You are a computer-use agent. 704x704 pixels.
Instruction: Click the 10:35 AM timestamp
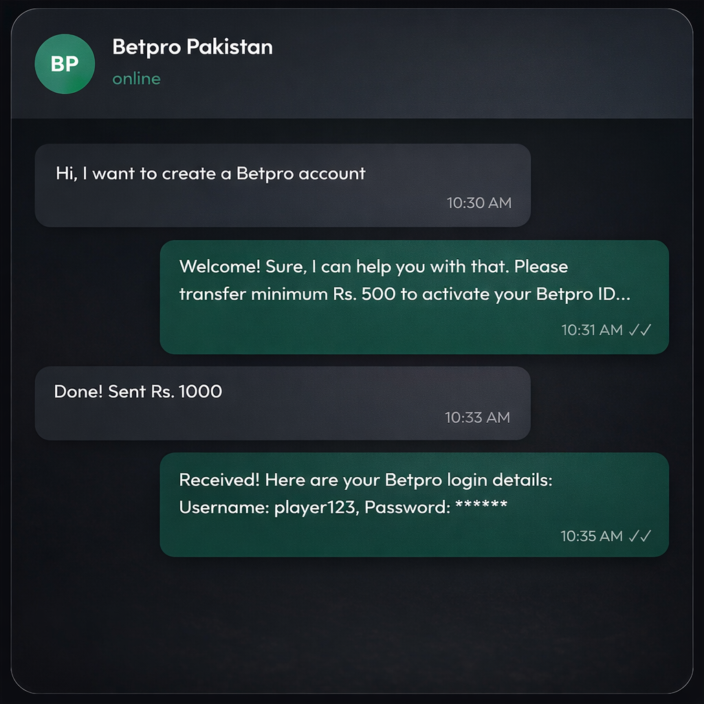591,536
